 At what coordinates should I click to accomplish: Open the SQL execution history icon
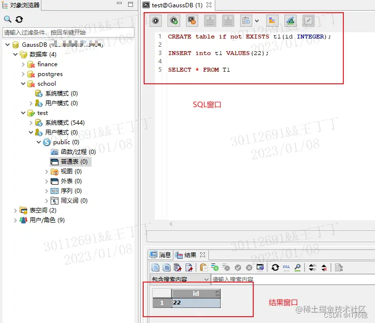(x=192, y=20)
